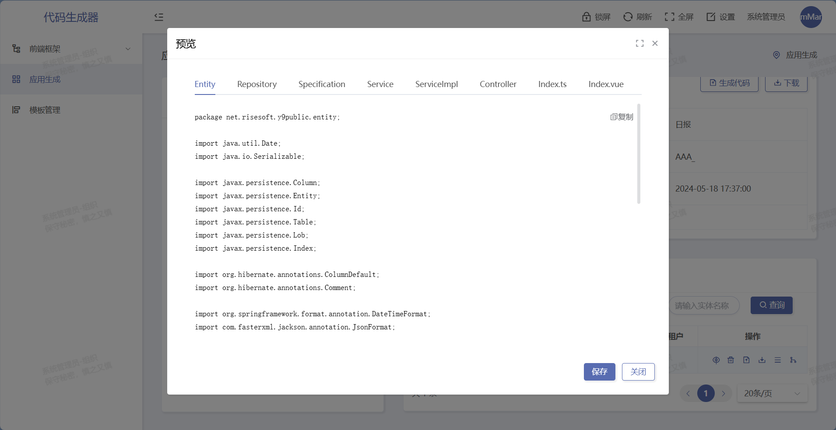
Task: Click the 系统管理员 user name
Action: (x=766, y=17)
